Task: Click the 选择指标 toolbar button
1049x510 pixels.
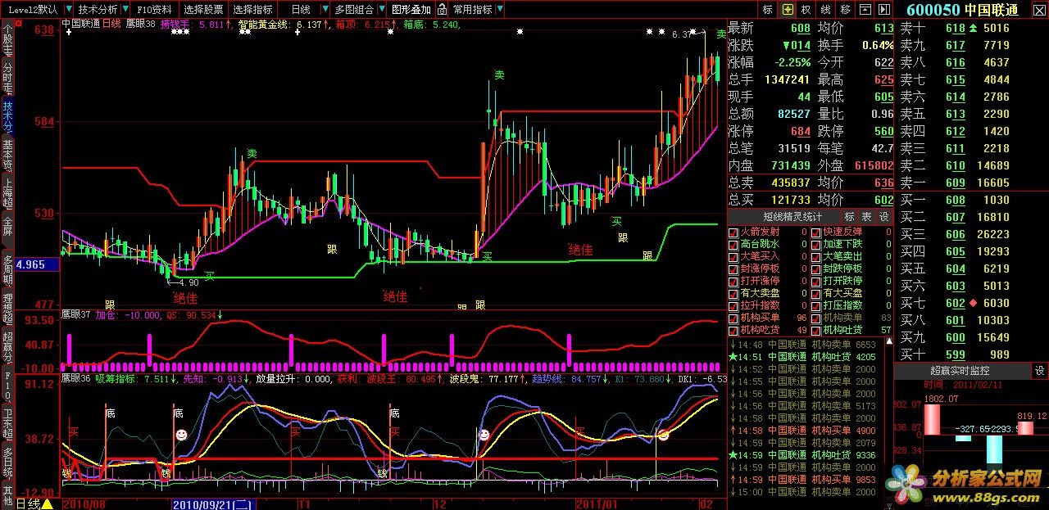Action: (x=252, y=10)
